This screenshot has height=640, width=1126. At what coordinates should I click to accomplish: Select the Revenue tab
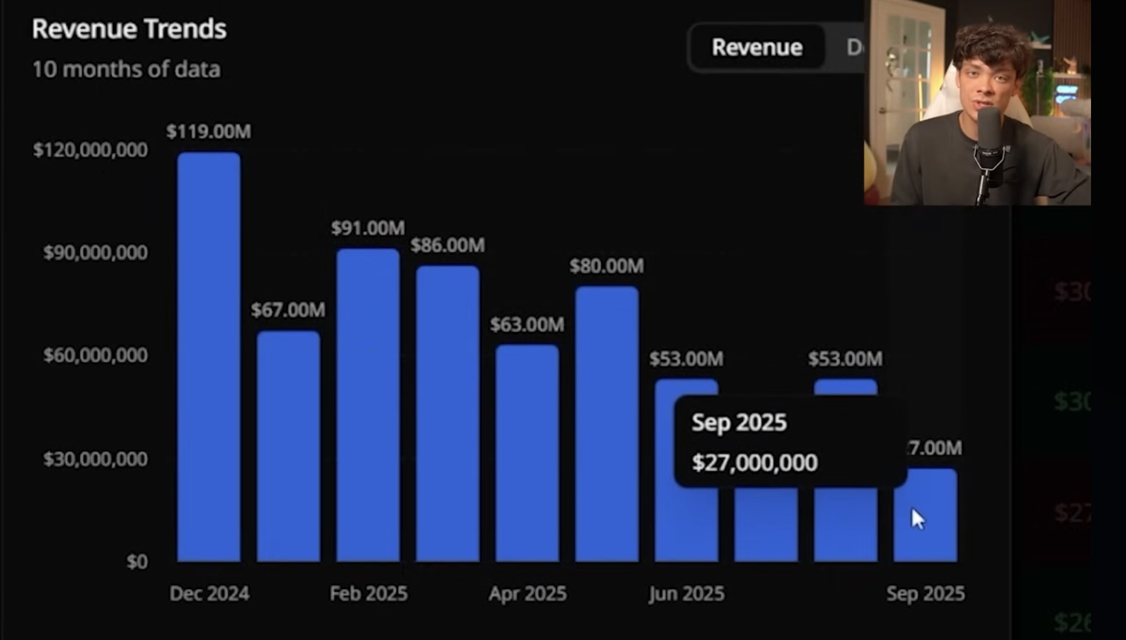(757, 48)
